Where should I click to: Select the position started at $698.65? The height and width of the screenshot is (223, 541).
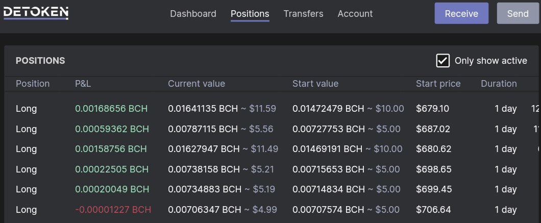point(273,169)
